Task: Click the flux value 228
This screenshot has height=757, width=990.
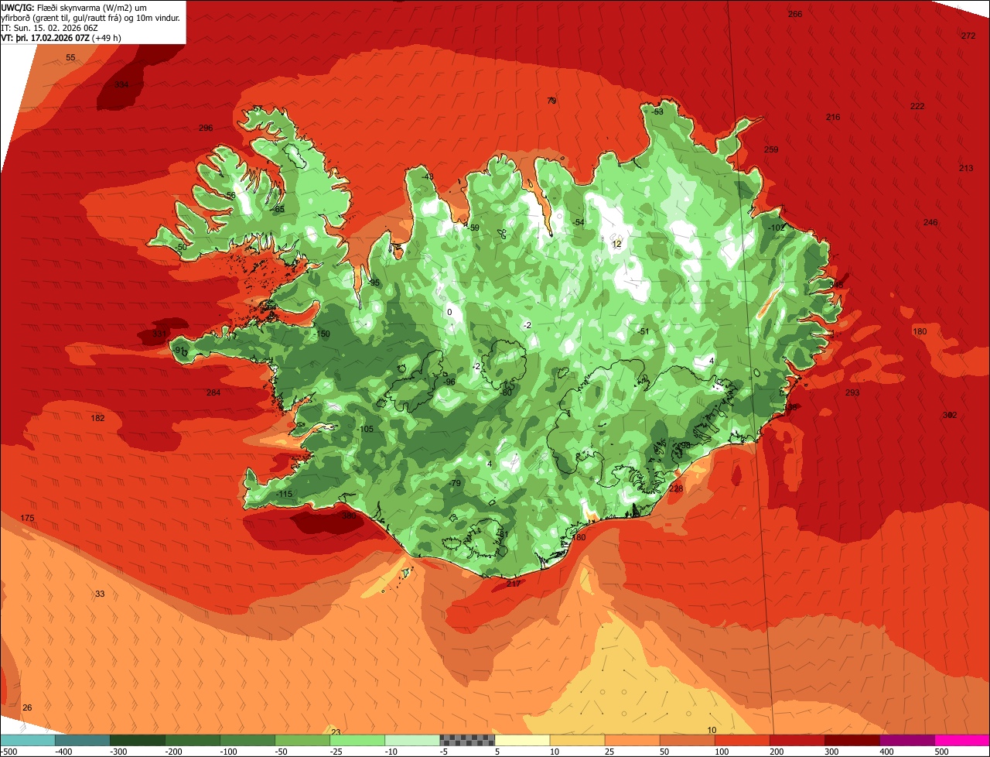Action: [676, 488]
